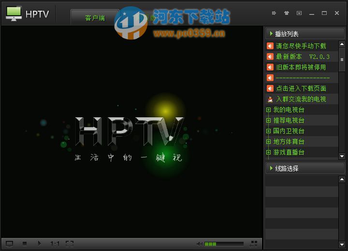Click the playlist scrollbar thumb

[x=342, y=59]
